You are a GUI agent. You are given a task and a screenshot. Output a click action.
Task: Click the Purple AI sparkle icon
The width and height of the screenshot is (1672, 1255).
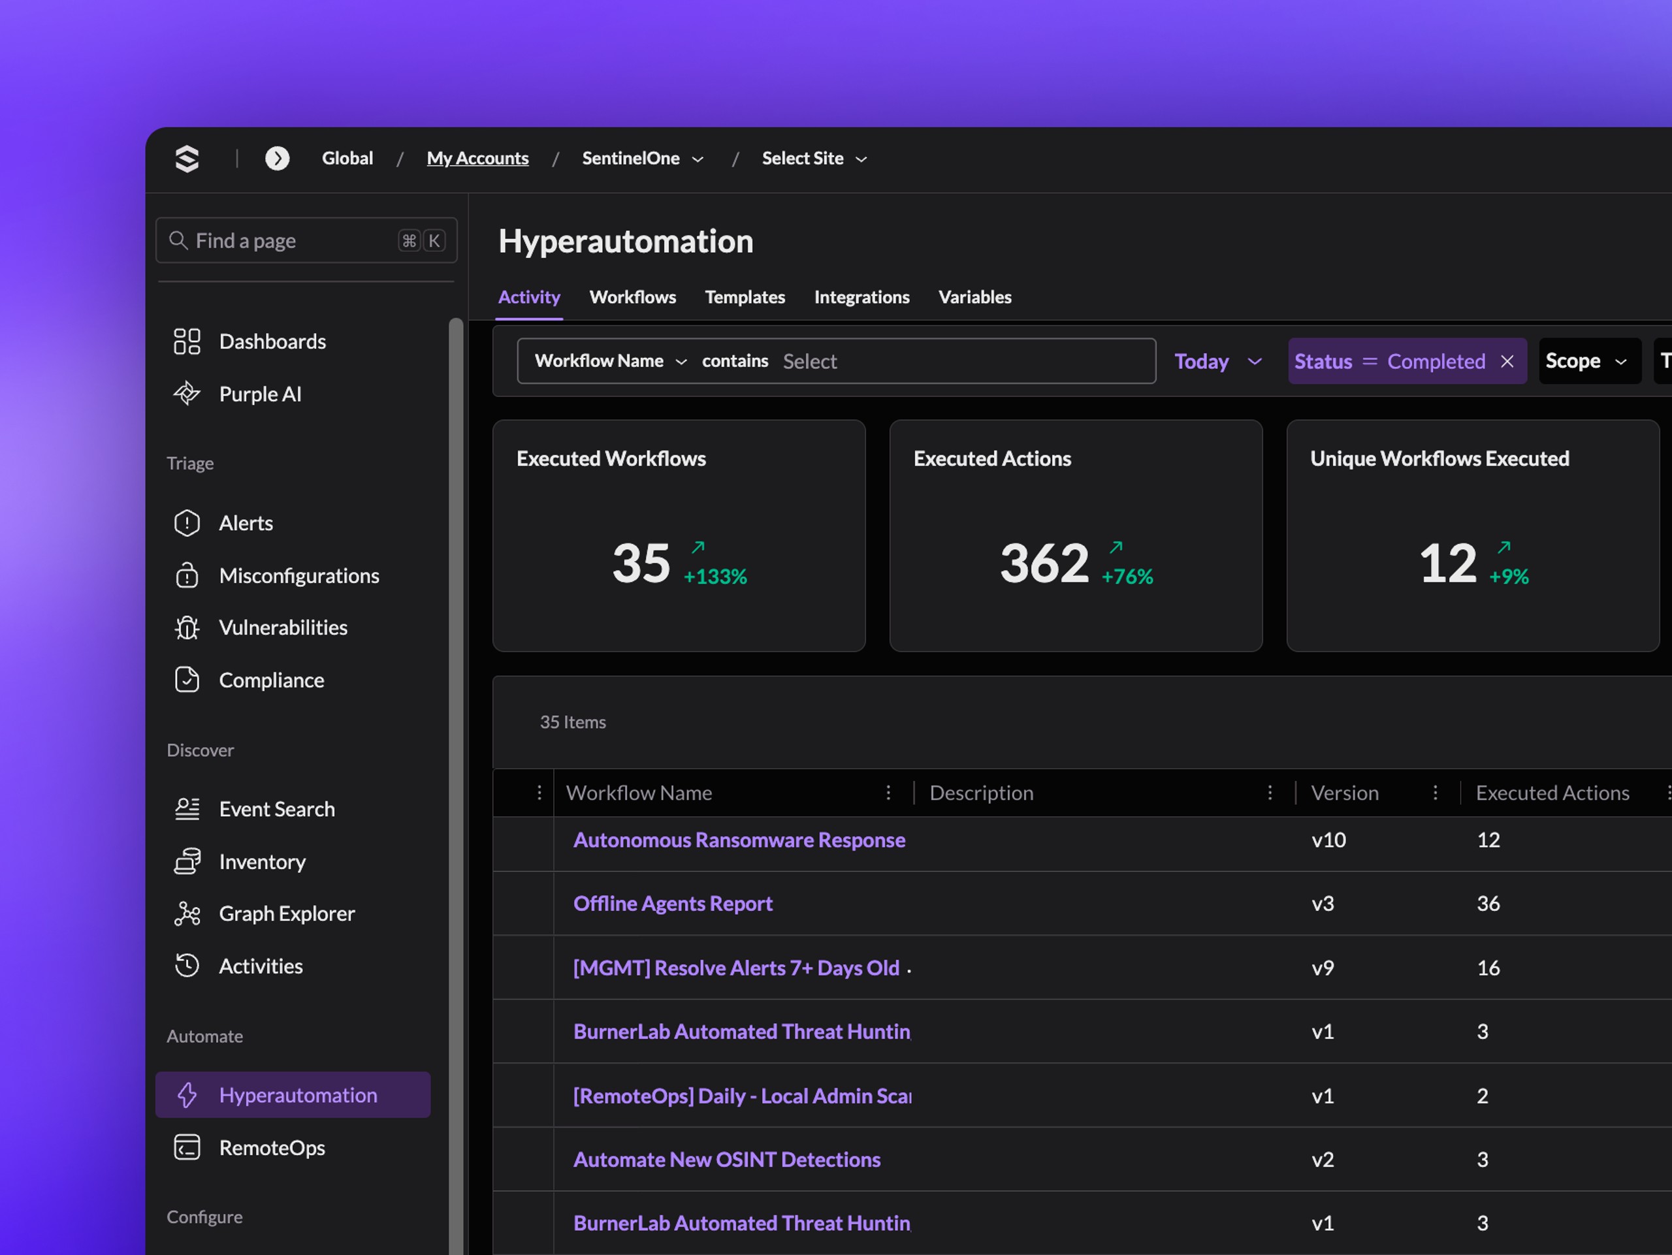(x=187, y=394)
